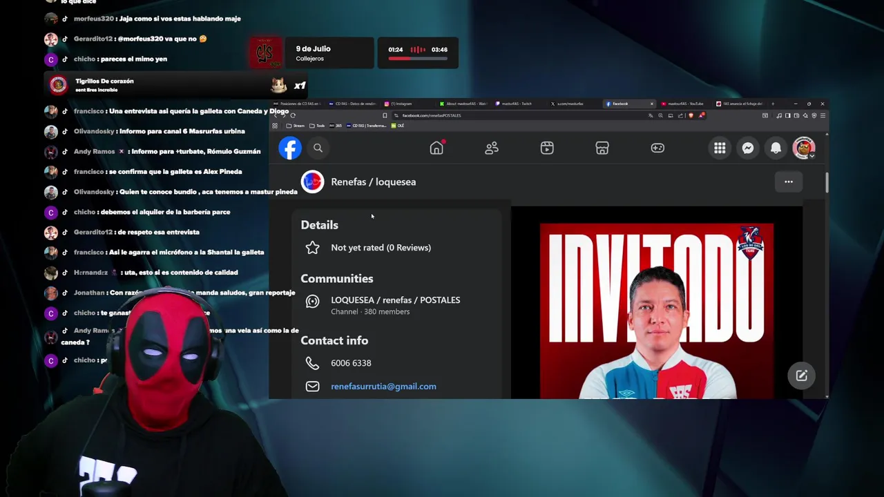
Task: Switch to FAS anuncia el fichaje tab
Action: 740,104
